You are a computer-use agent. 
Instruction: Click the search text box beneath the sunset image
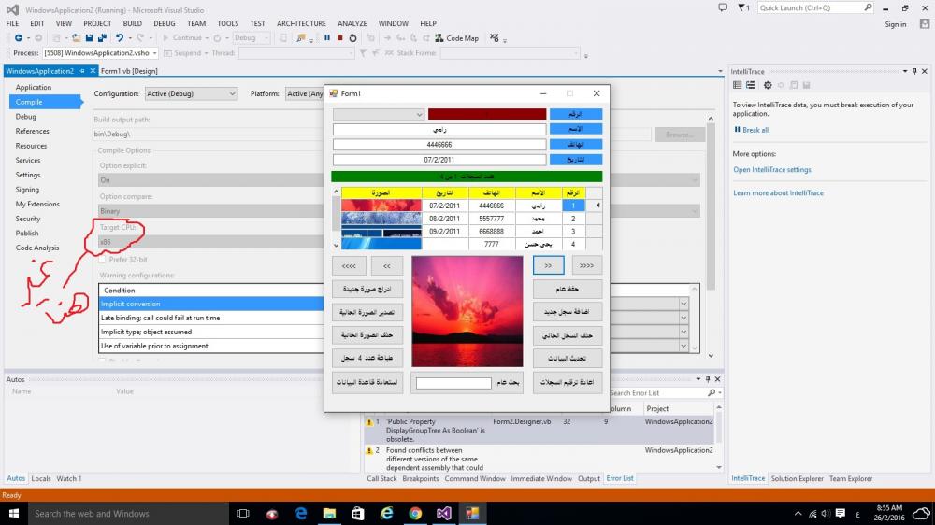coord(453,383)
